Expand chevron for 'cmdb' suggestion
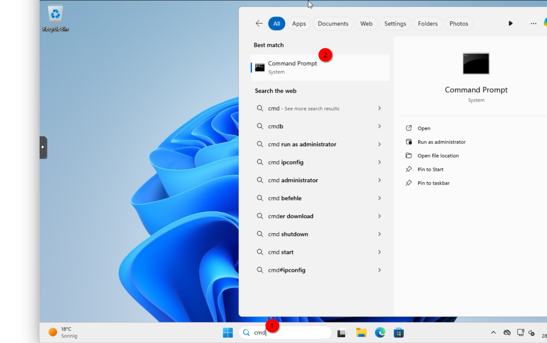Viewport: 547px width, 343px height. 379,126
